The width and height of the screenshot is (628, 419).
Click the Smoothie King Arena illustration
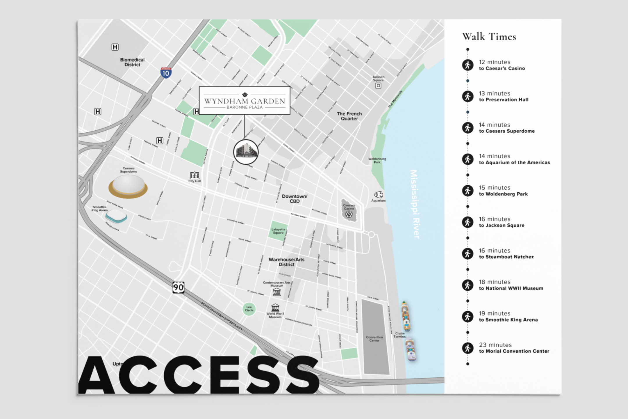116,216
